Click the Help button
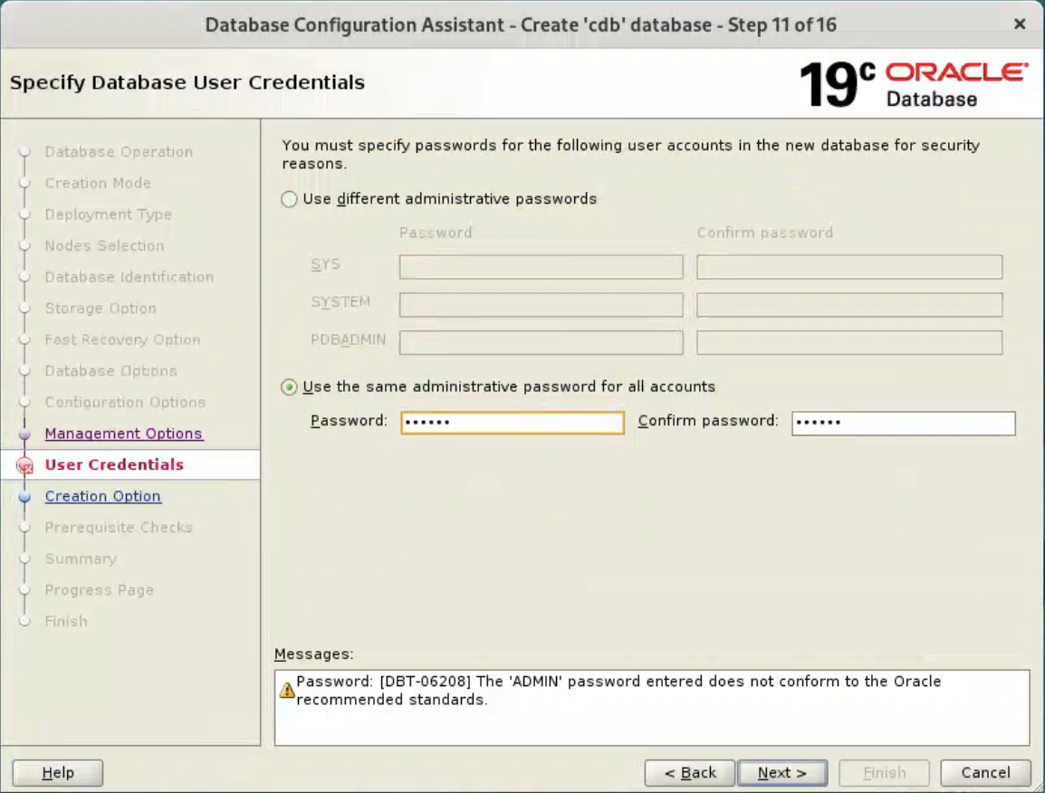 pyautogui.click(x=57, y=773)
